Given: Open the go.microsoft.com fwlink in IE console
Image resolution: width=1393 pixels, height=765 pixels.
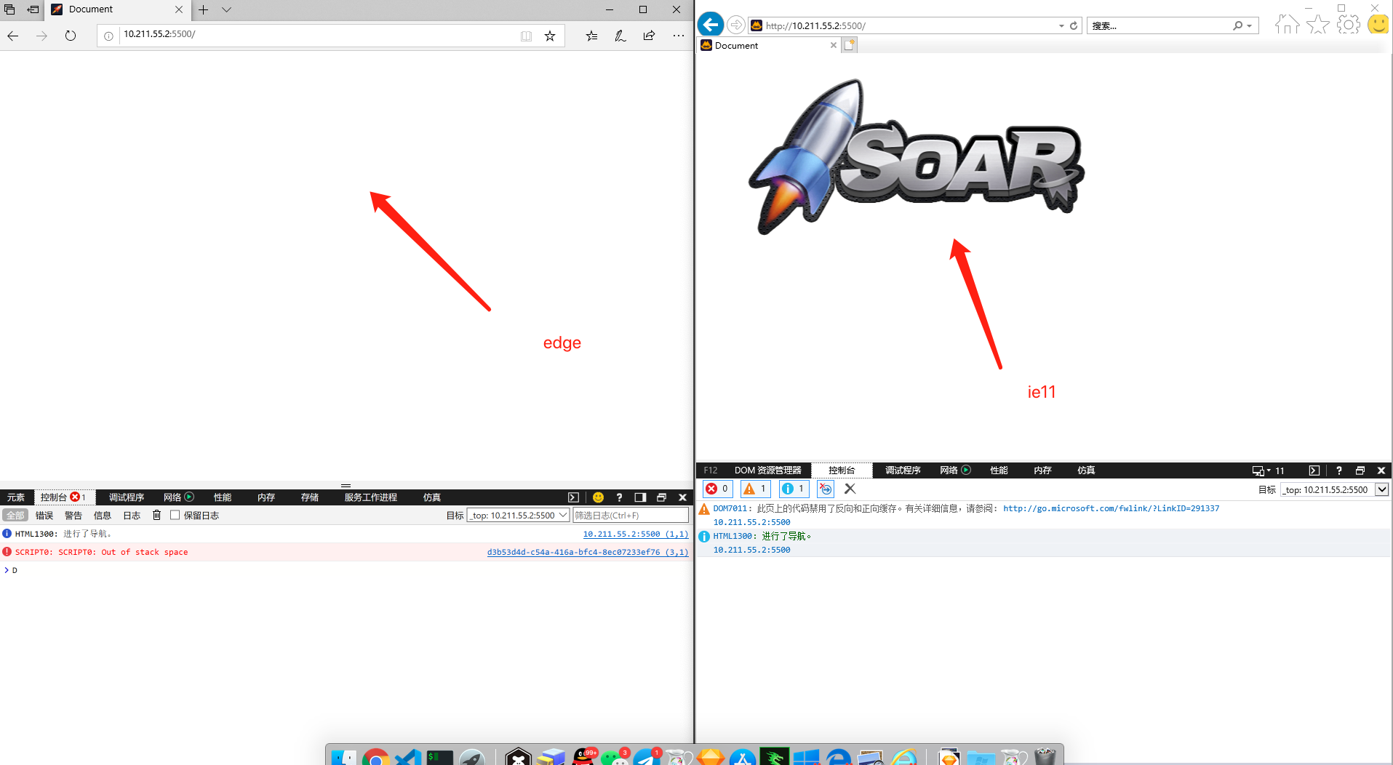Looking at the screenshot, I should (x=1111, y=508).
